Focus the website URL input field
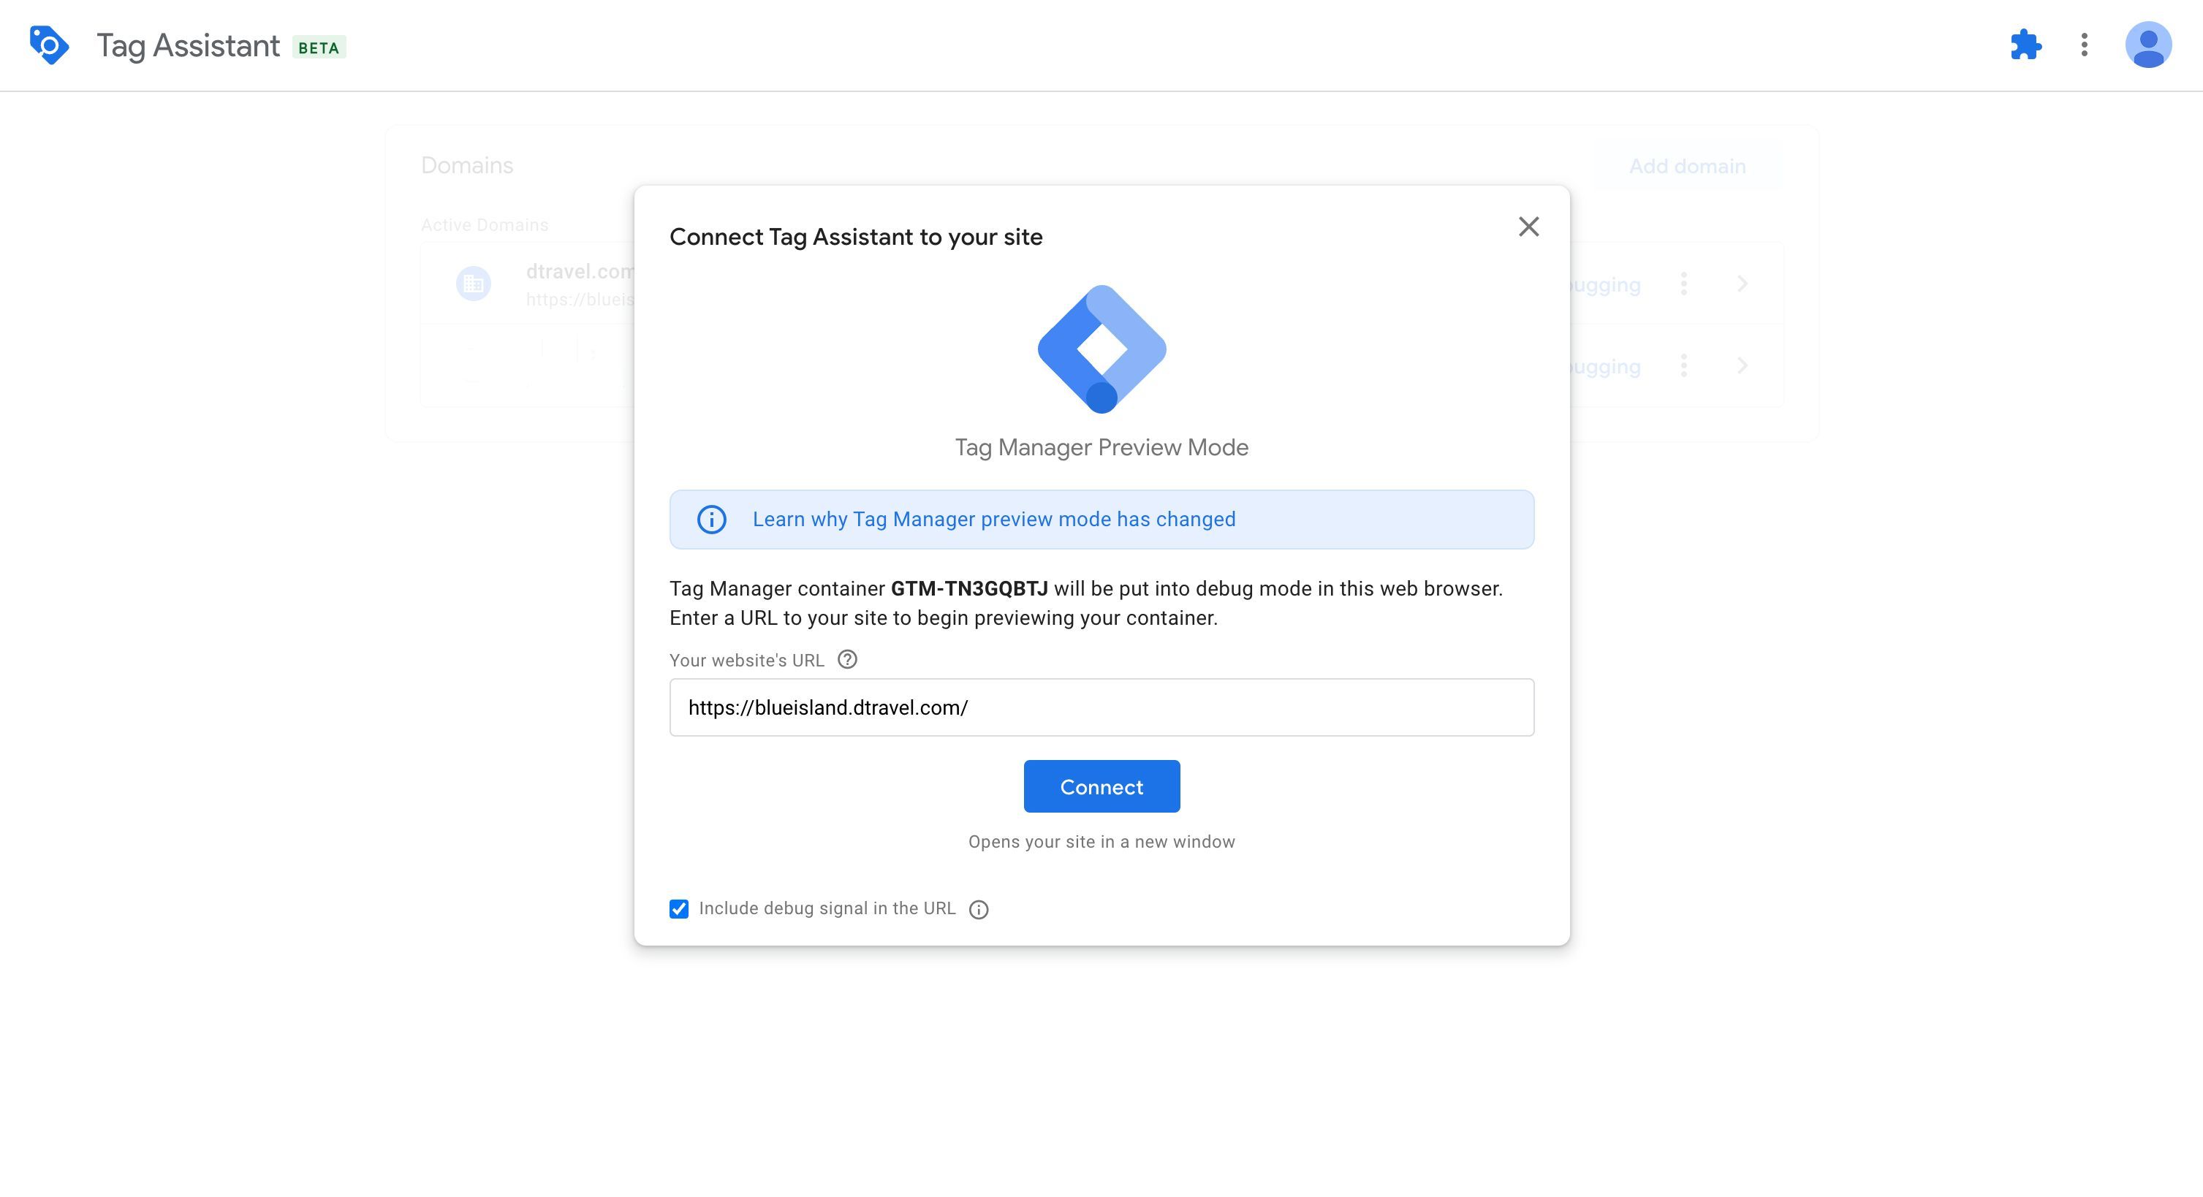Image resolution: width=2203 pixels, height=1197 pixels. pyautogui.click(x=1101, y=707)
